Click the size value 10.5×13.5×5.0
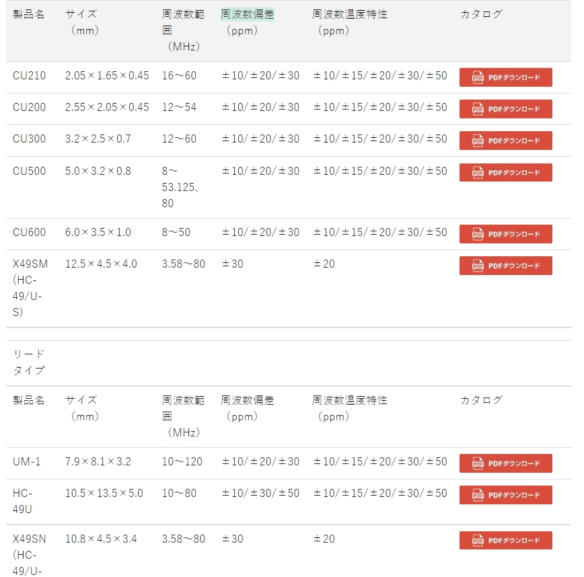Viewport: 584px width, 577px height. [x=104, y=493]
